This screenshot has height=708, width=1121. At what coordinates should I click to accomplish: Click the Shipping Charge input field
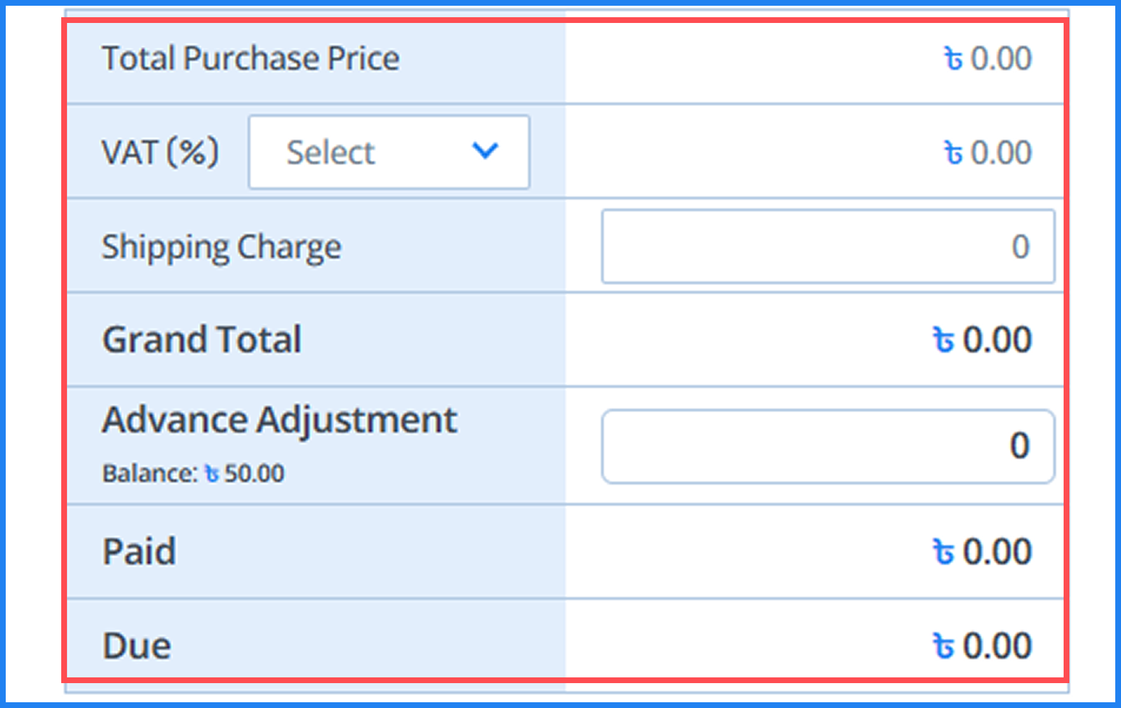coord(828,246)
